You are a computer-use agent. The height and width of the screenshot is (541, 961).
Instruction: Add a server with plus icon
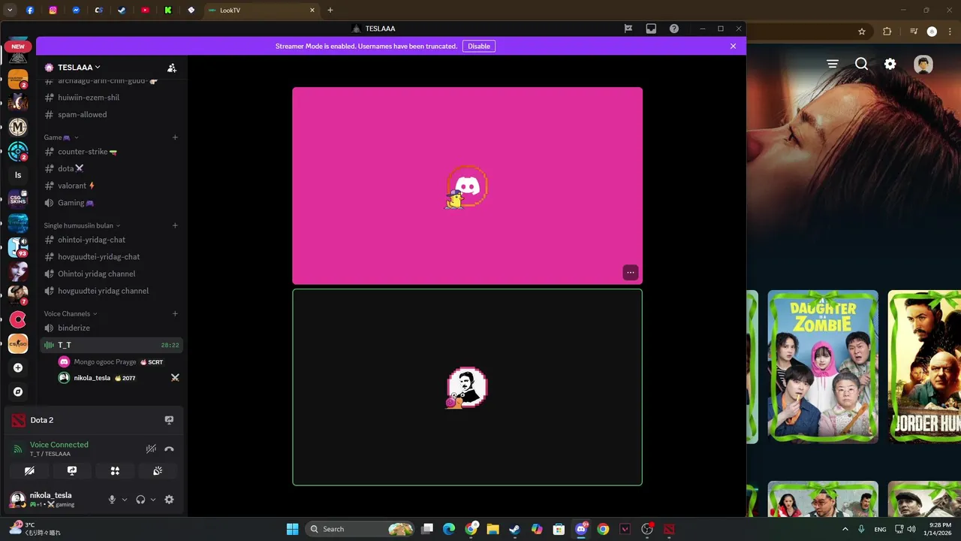(x=18, y=368)
